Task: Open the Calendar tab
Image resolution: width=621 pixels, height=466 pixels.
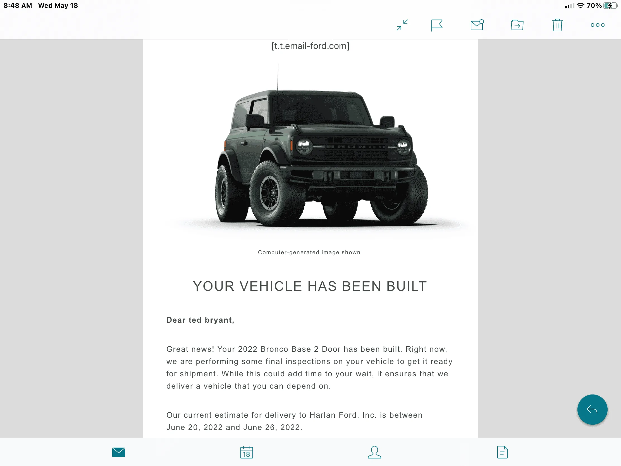Action: point(247,452)
